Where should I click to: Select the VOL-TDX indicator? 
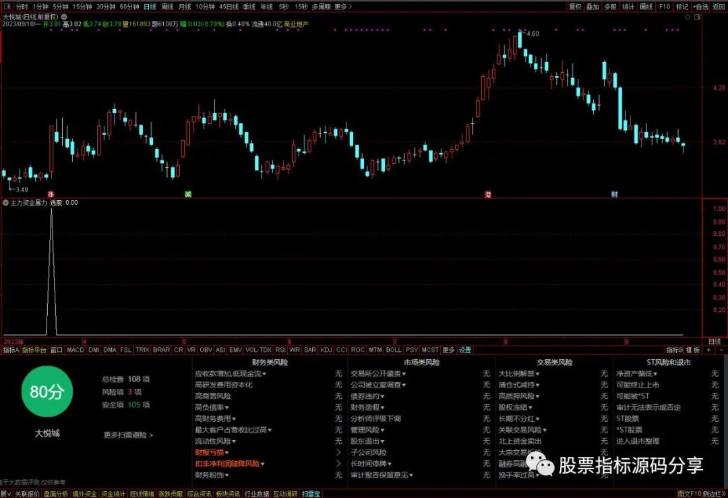point(258,350)
